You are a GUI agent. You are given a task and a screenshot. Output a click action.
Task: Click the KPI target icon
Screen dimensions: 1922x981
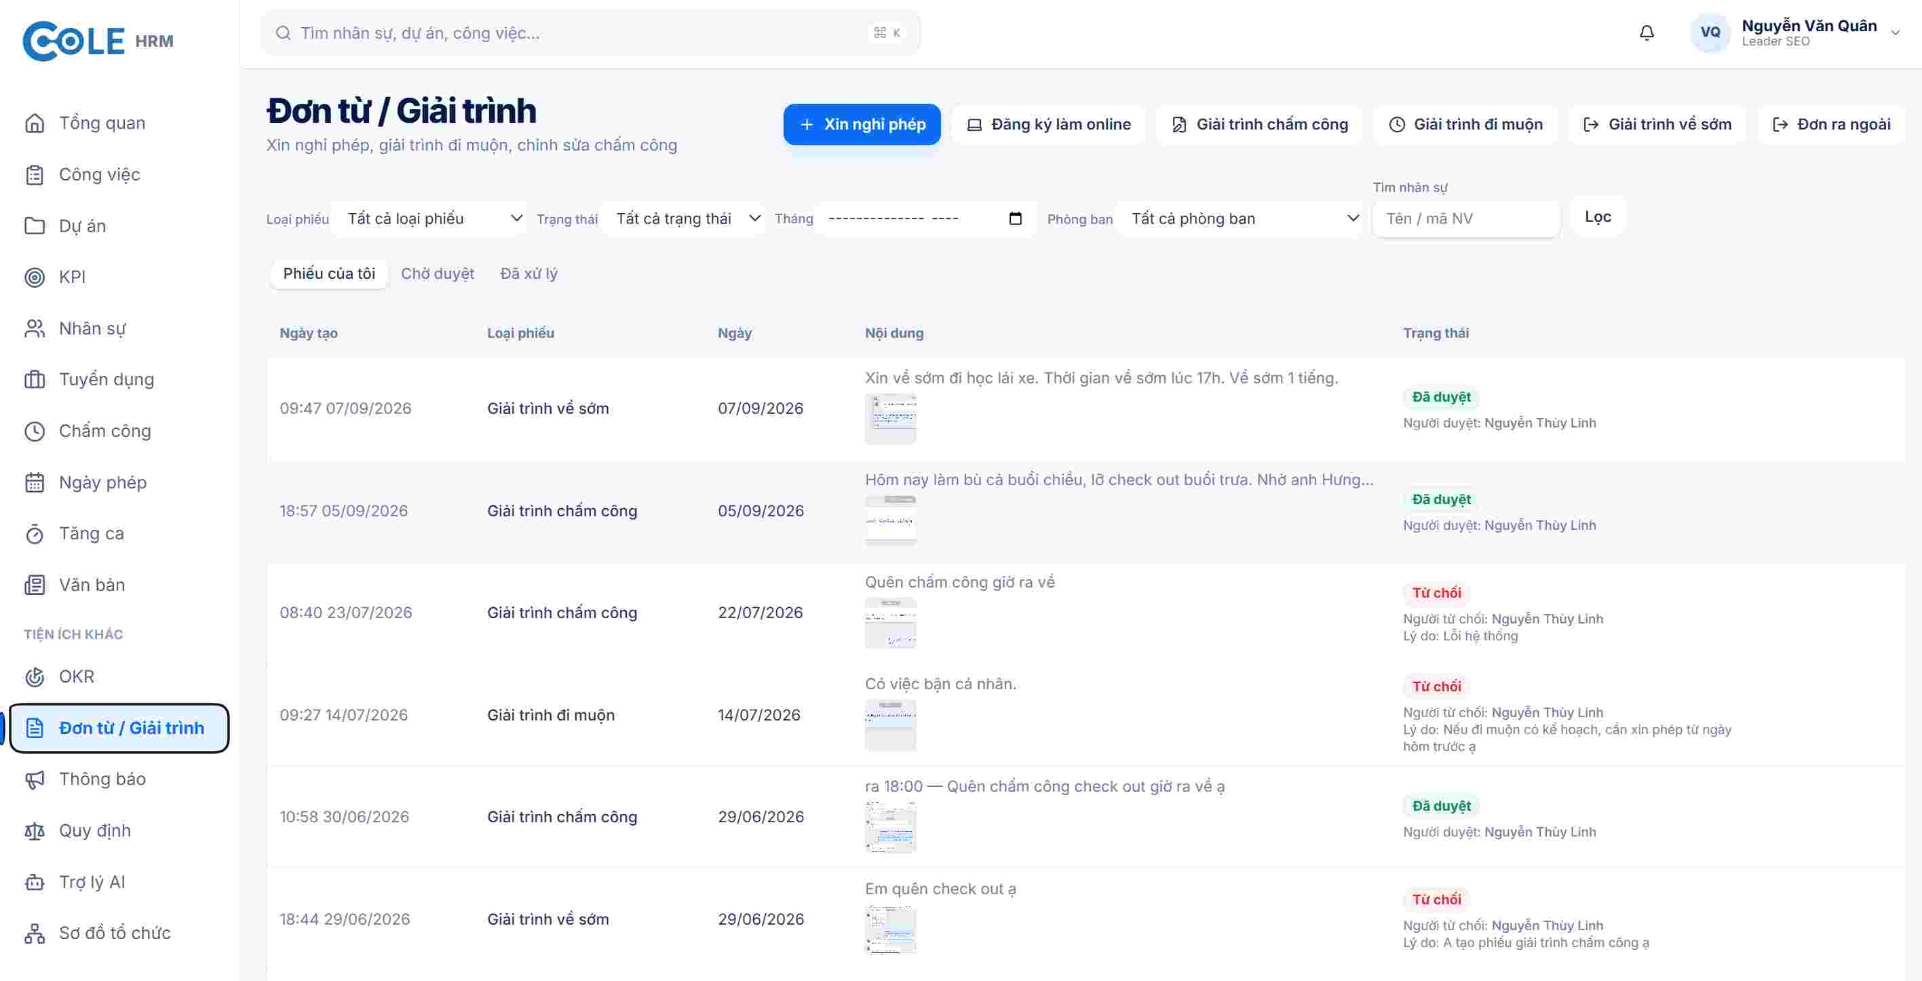point(35,277)
